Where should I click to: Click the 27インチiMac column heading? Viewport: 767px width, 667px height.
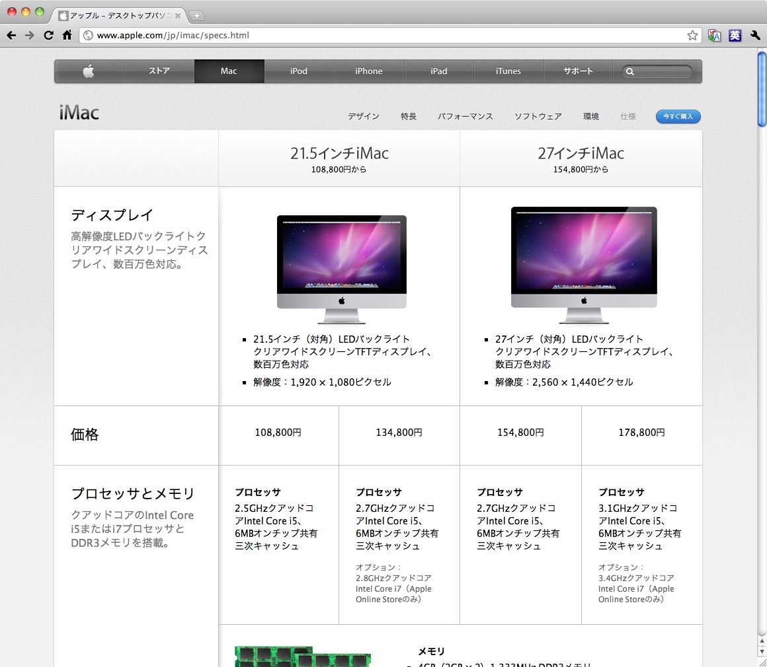pyautogui.click(x=581, y=153)
